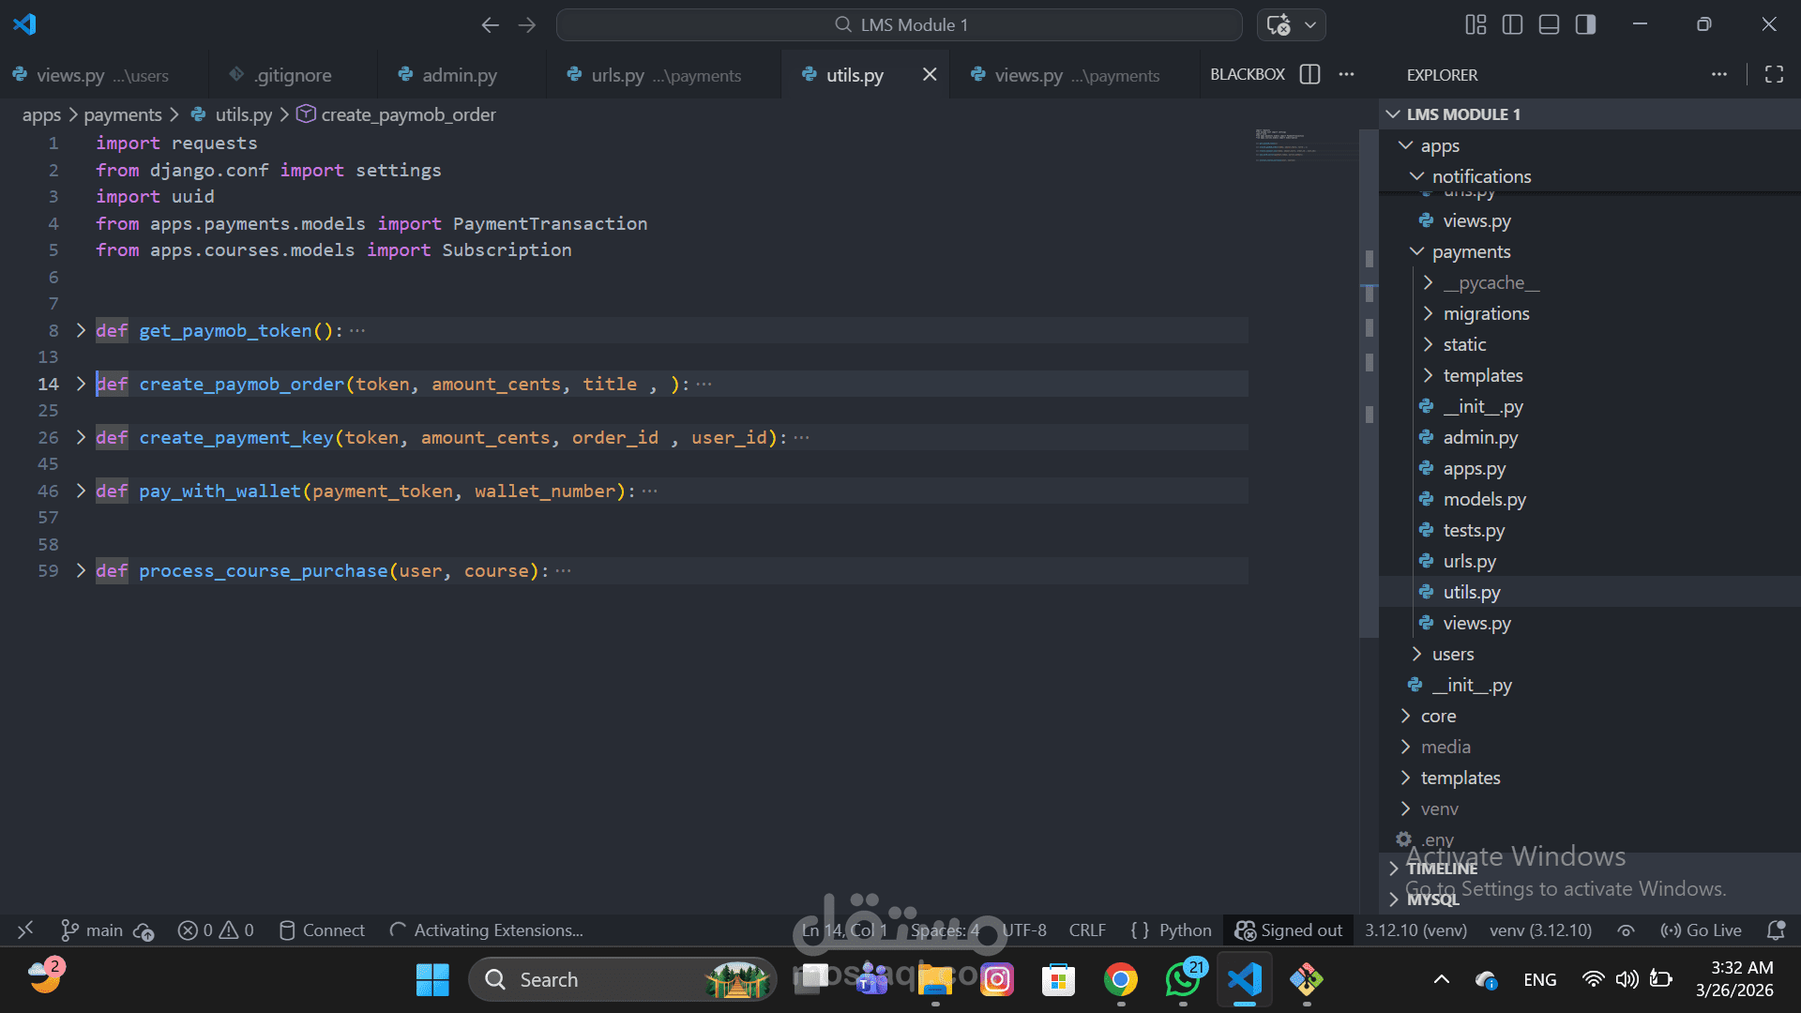Click WhatsApp icon in the taskbar

1182,979
